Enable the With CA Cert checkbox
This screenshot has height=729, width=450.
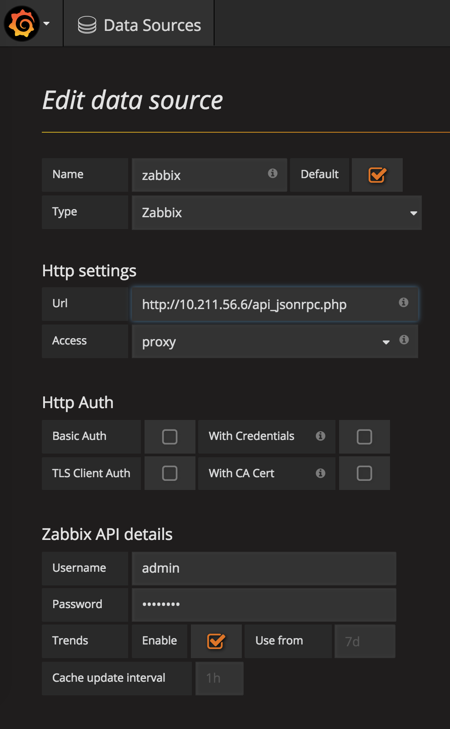(x=364, y=473)
